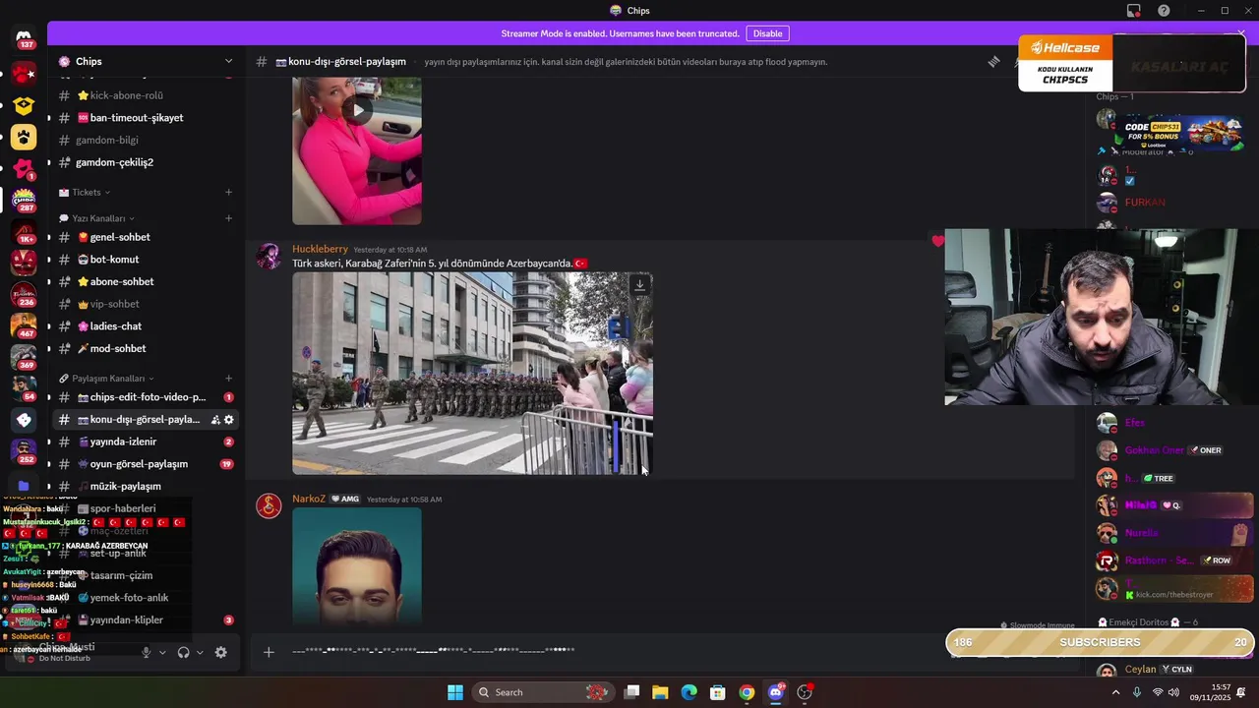The image size is (1259, 708).
Task: Open server icon with 236 badge
Action: pos(24,294)
